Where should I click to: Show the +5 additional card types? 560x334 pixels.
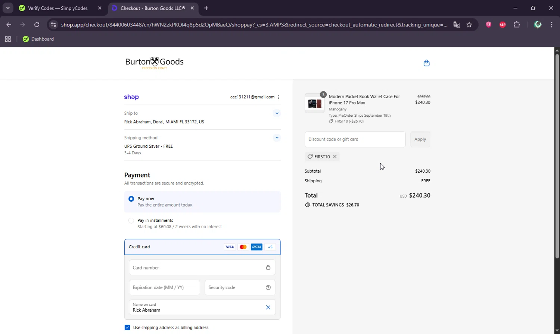270,247
